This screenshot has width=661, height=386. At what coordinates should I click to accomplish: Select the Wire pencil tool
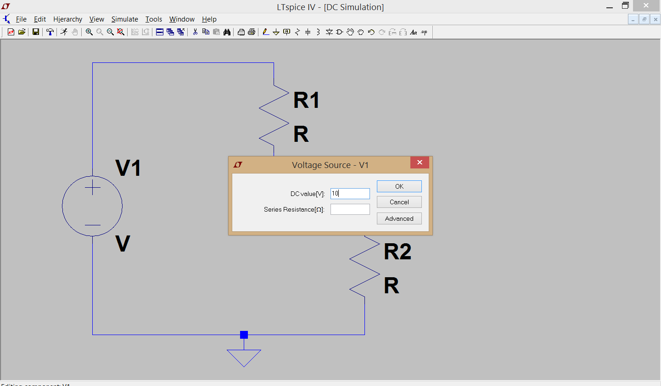(x=265, y=32)
